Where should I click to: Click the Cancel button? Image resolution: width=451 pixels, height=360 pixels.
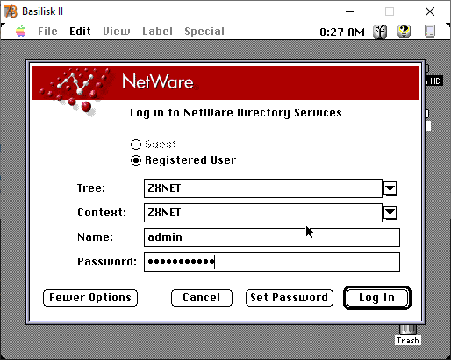(x=202, y=298)
